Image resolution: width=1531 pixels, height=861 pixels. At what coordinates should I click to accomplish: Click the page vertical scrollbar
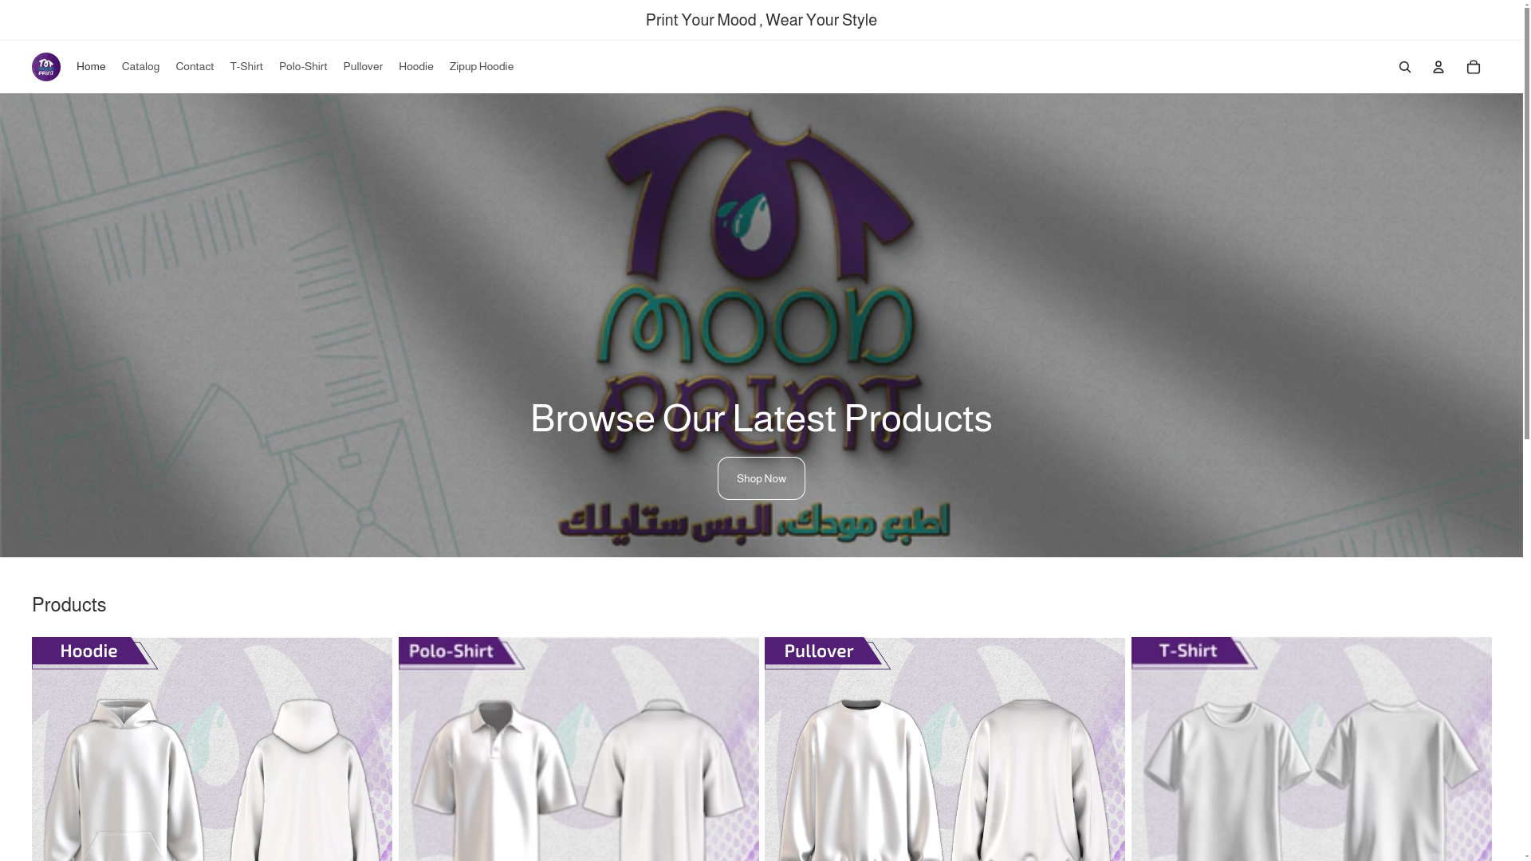click(x=1527, y=431)
